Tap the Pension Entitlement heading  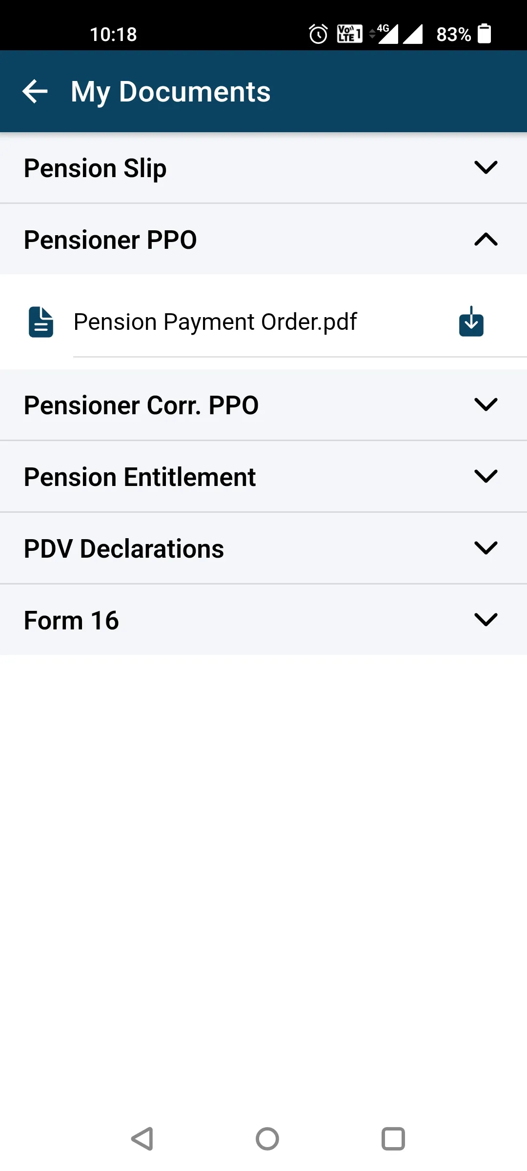[140, 477]
